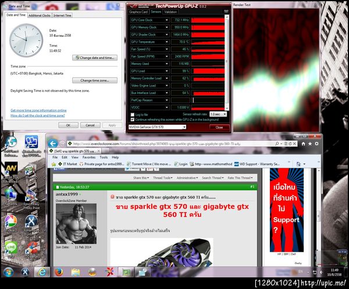Open WD Support Warranty bookmark
This screenshot has width=349, height=289.
click(x=257, y=164)
